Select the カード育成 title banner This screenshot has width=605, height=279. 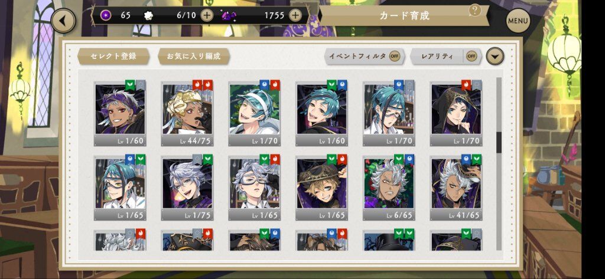tap(404, 16)
